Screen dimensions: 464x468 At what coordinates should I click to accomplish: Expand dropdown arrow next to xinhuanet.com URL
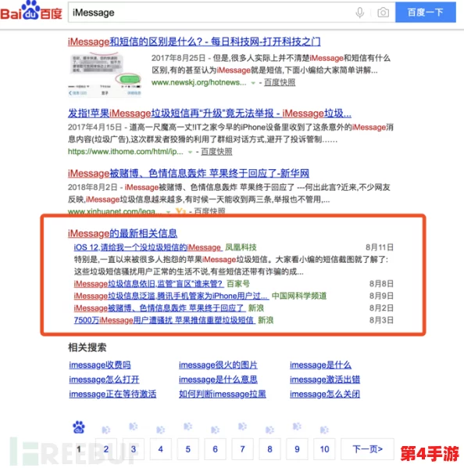point(168,212)
